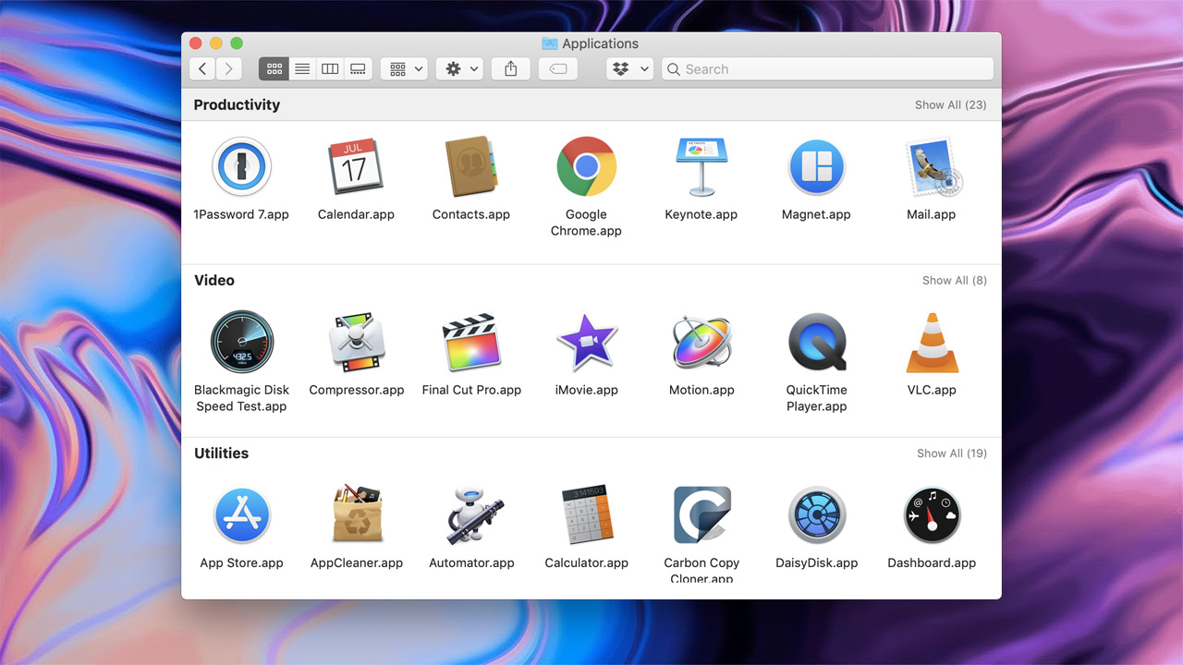
Task: Click the Dashboard app icon
Action: coord(932,515)
